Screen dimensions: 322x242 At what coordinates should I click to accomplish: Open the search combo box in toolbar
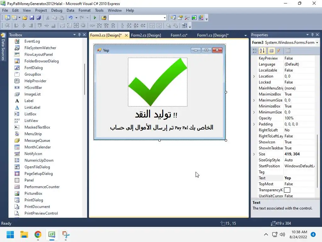pos(137,18)
